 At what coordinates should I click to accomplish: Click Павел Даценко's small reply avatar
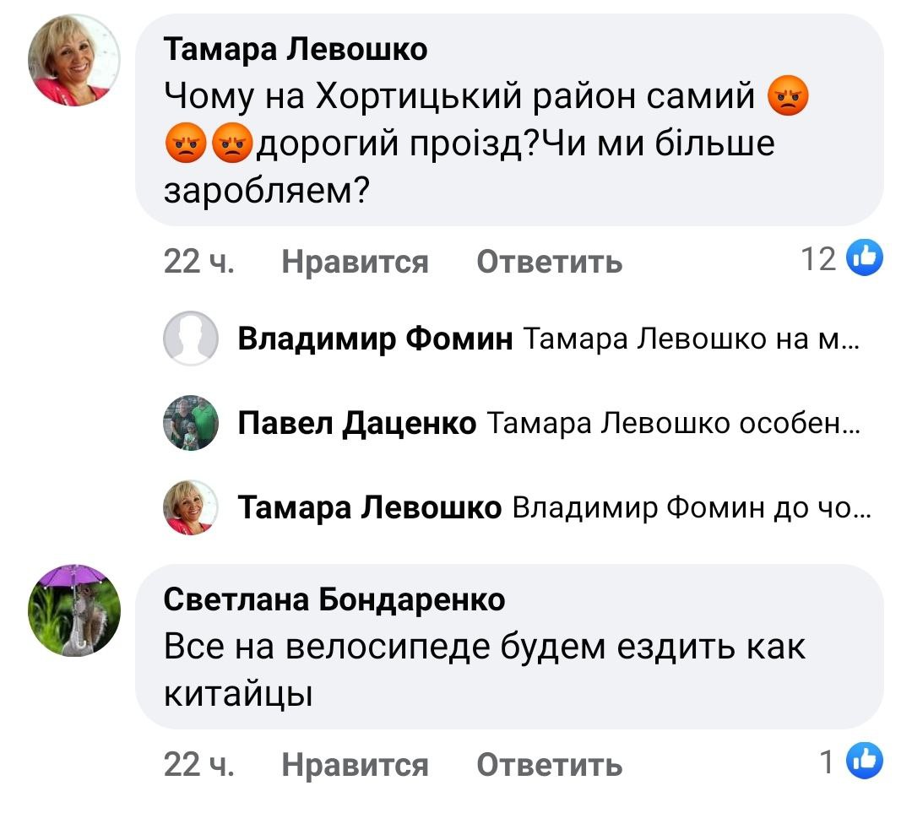coord(190,423)
